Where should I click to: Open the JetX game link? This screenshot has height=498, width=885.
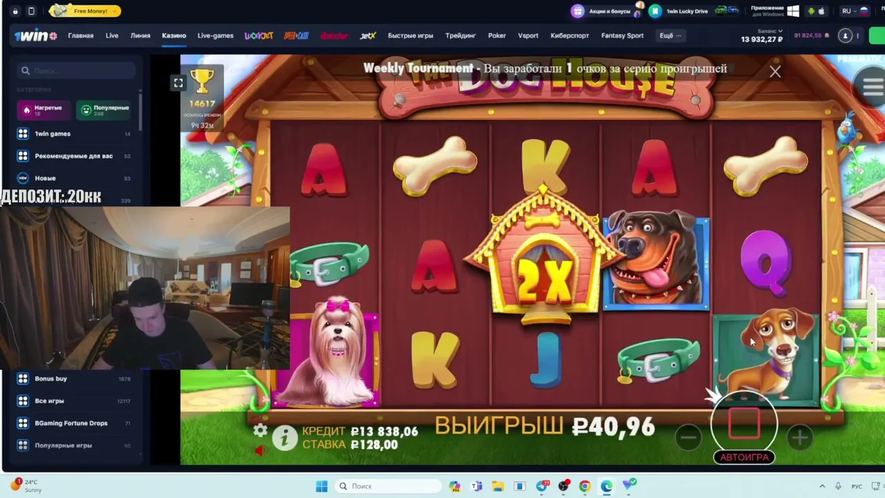[x=368, y=36]
